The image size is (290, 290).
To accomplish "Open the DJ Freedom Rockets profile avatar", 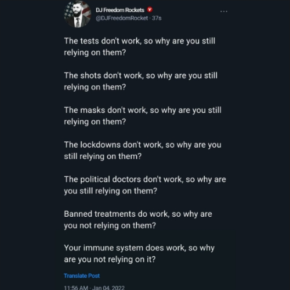I will click(x=78, y=14).
